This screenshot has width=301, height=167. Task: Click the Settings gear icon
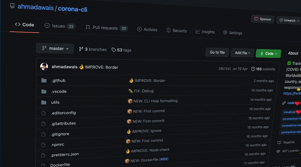click(225, 32)
